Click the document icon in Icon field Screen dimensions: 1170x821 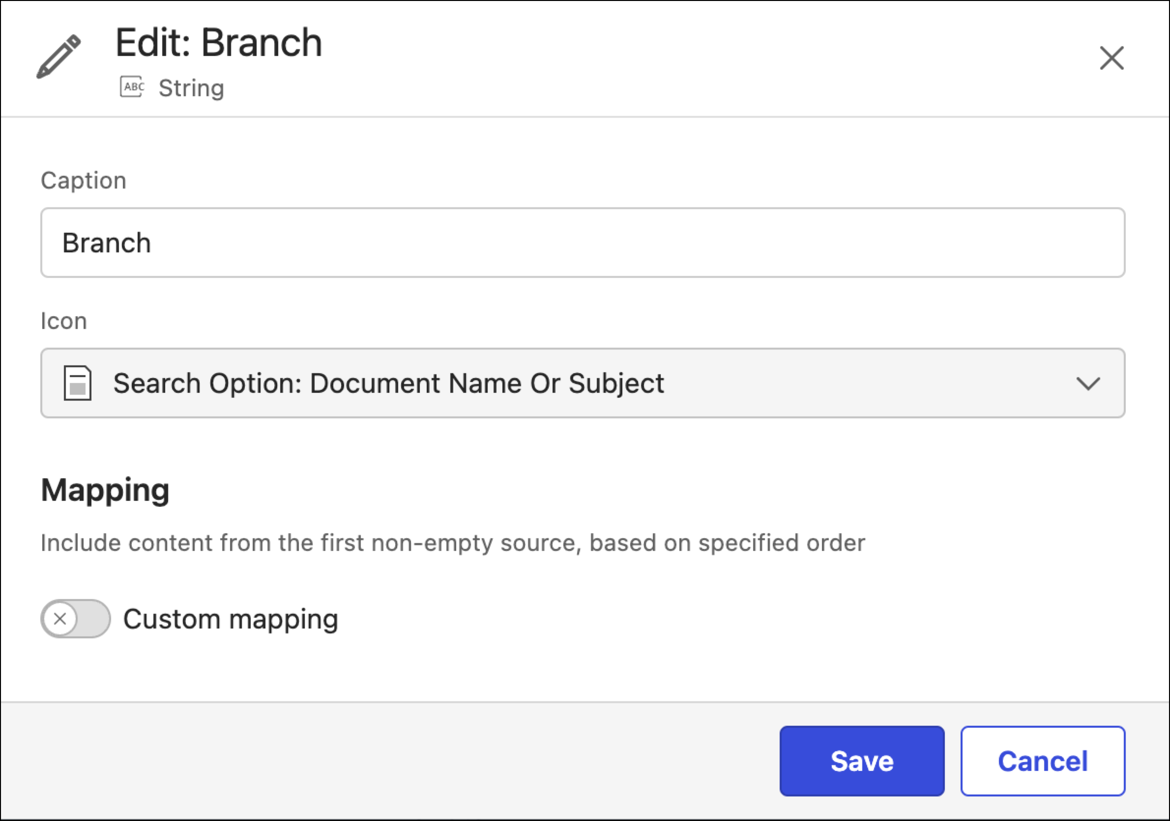pyautogui.click(x=78, y=383)
